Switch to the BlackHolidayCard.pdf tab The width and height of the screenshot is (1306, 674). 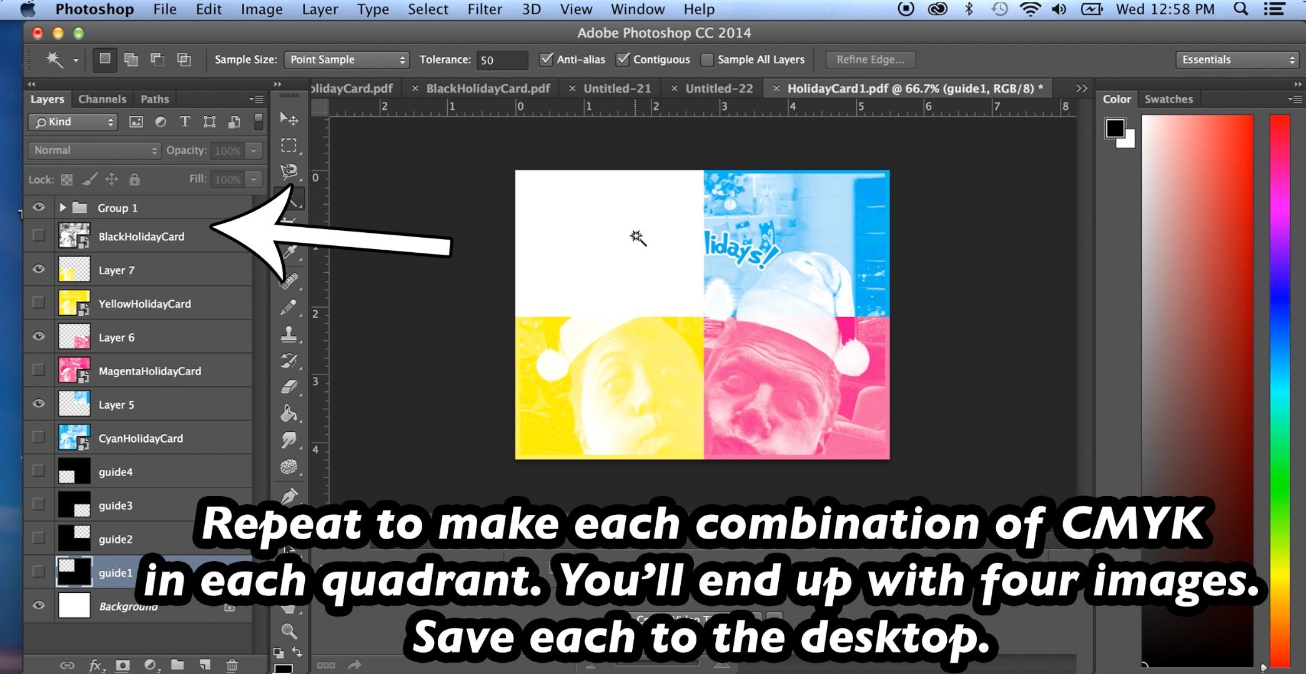(488, 89)
